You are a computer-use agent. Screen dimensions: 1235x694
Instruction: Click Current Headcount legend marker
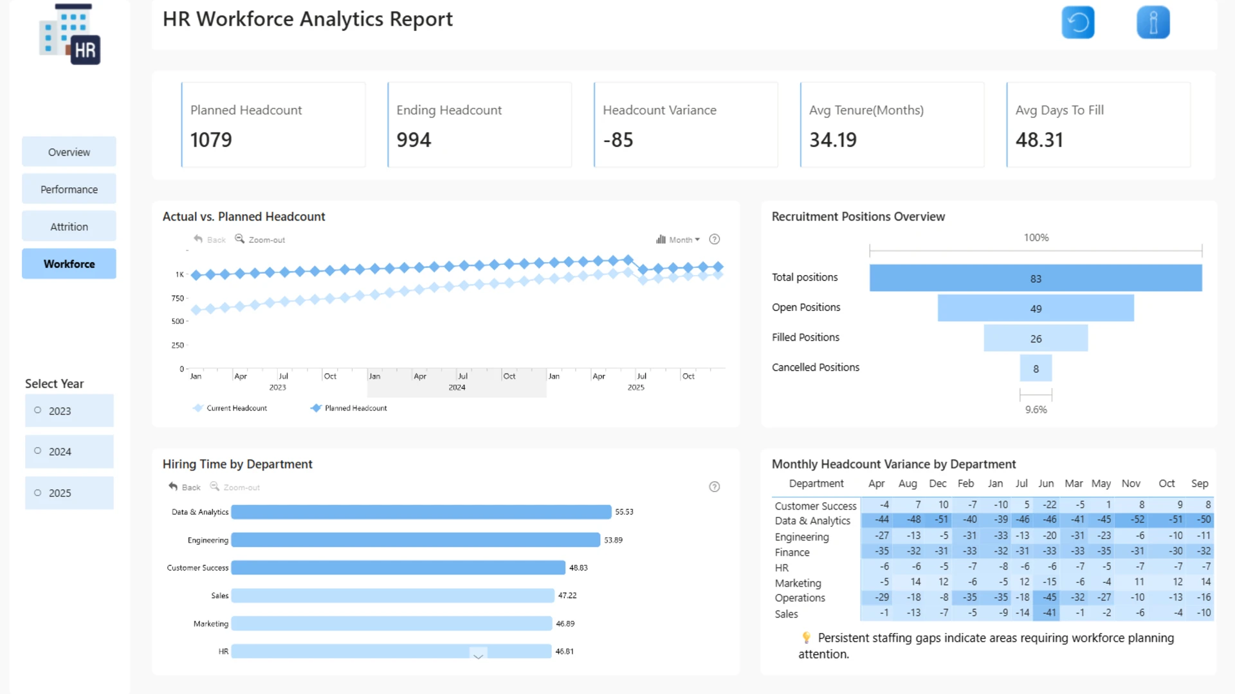(198, 408)
